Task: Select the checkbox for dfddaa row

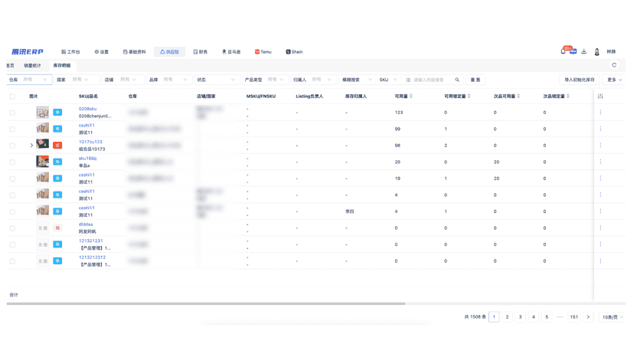Action: click(x=12, y=228)
